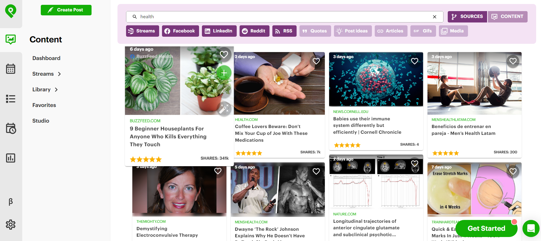Screen dimensions: 541x241
Task: Click the list icon in the left sidebar
Action: (x=11, y=99)
